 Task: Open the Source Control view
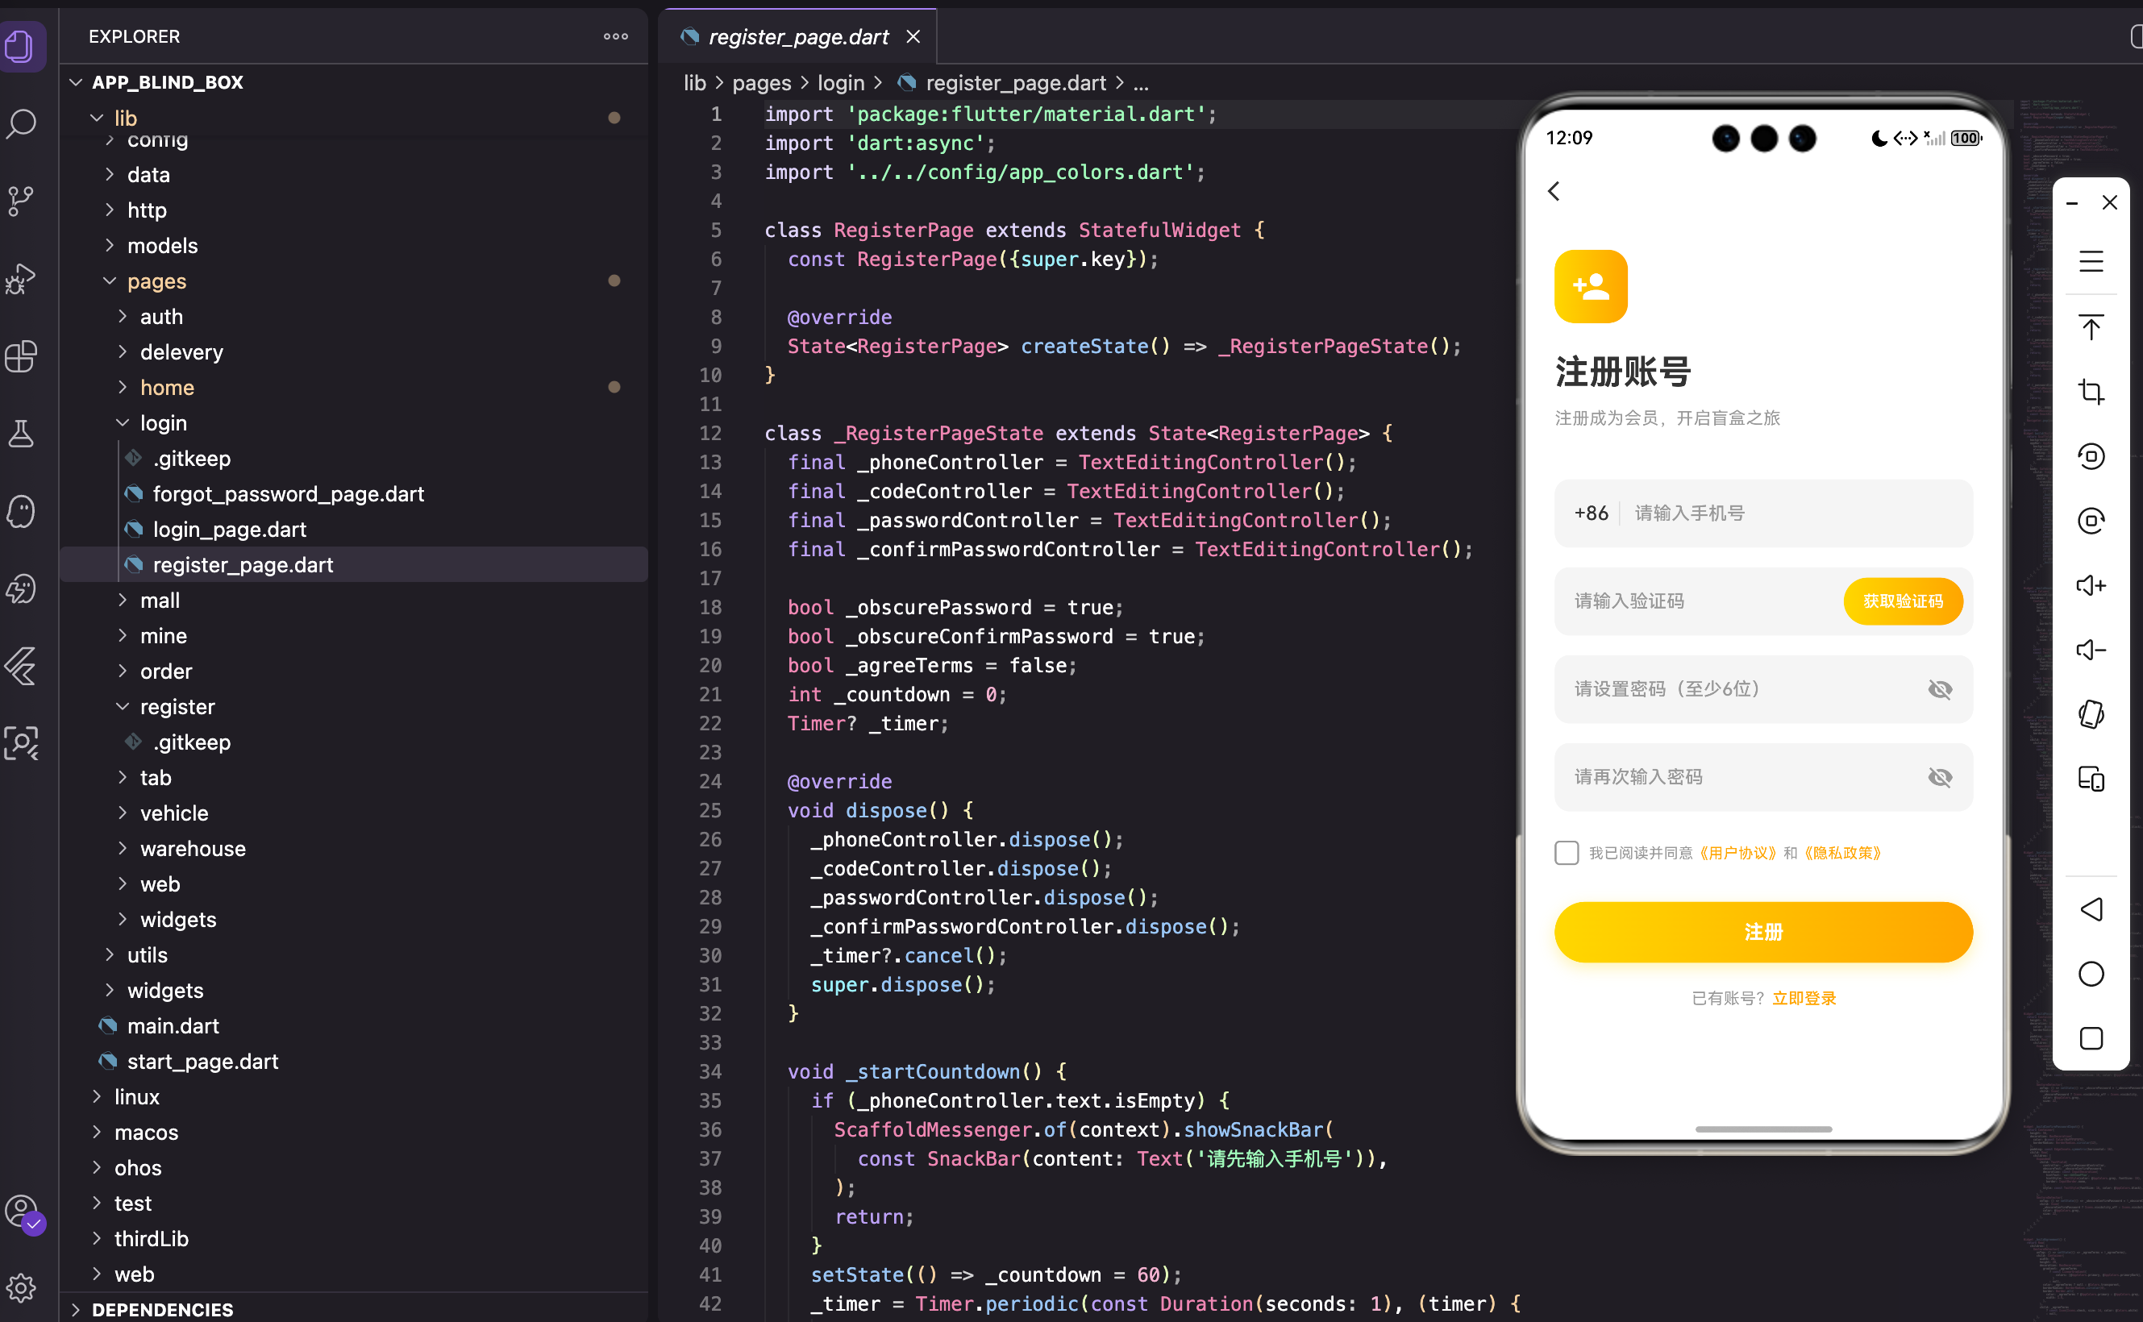point(22,201)
